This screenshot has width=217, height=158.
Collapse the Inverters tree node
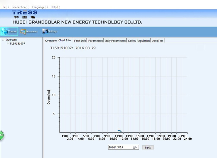click(x=3, y=40)
